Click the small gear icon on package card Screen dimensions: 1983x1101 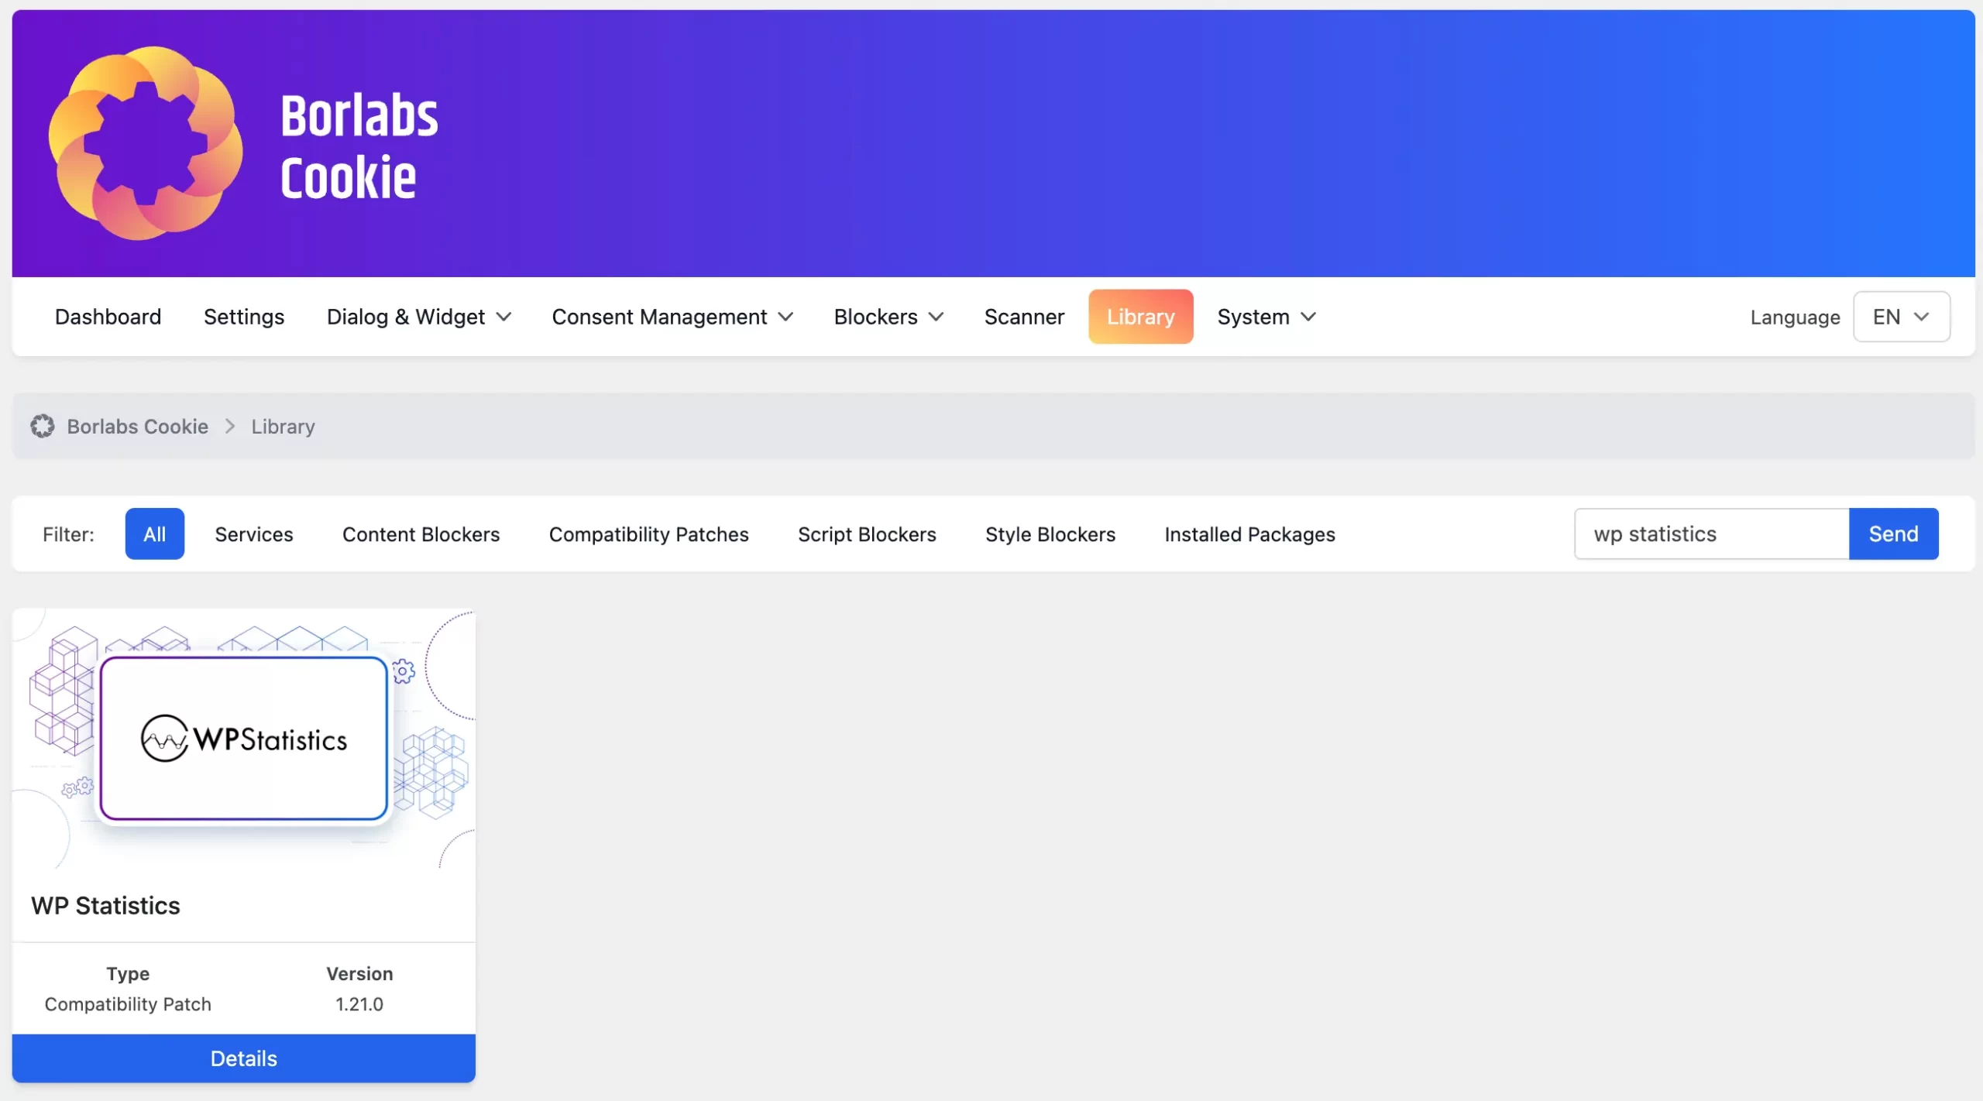(x=404, y=671)
